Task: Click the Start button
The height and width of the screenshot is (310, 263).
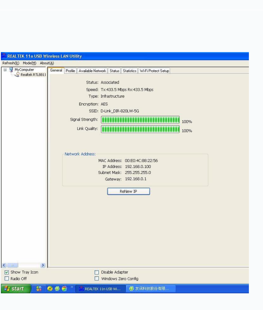Action: (x=16, y=289)
